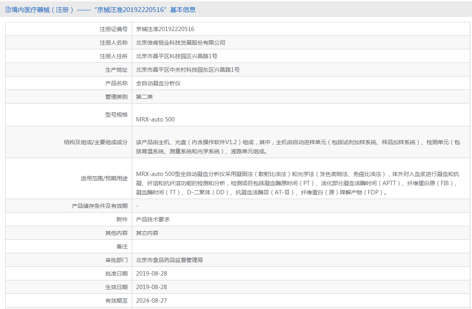472x309 pixels.
Task: Click the 其他内容 label
Action: pyautogui.click(x=116, y=233)
